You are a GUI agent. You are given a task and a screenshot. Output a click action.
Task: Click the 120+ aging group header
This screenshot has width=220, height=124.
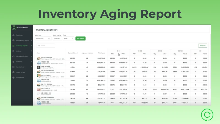coord(200,51)
